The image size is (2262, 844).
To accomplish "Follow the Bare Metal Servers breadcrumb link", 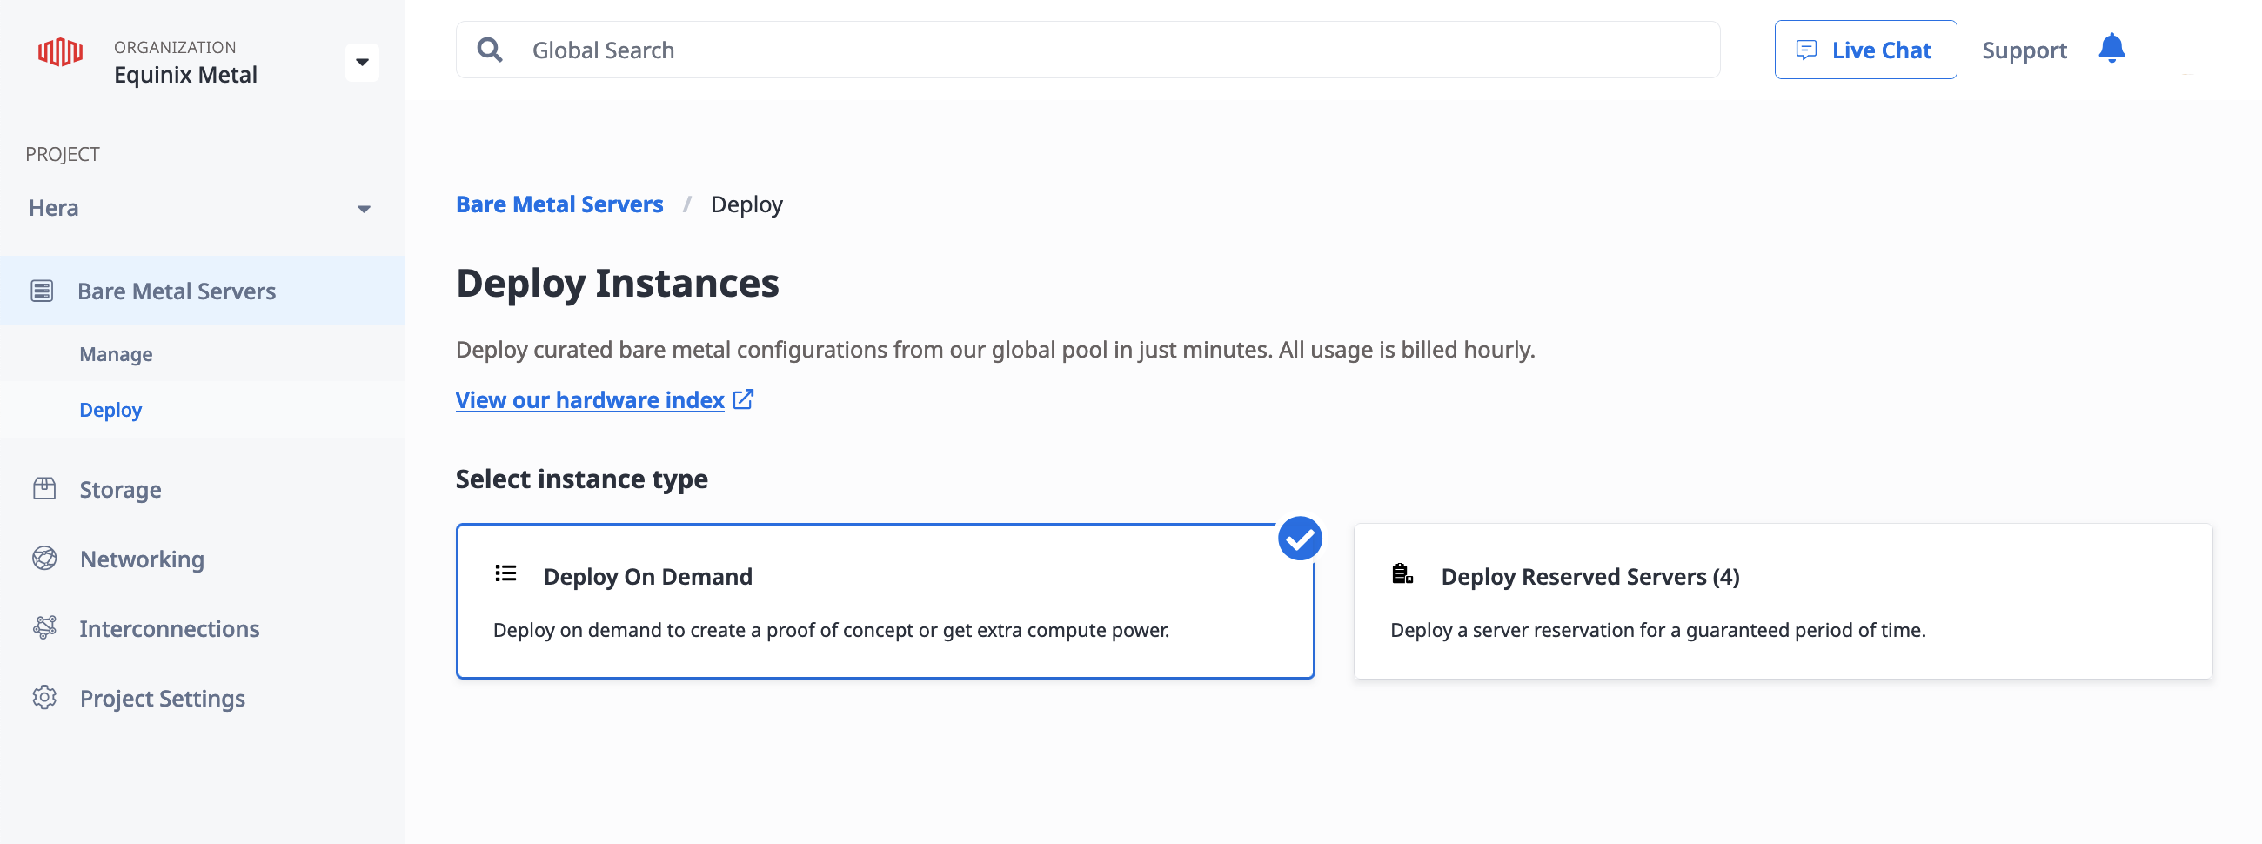I will pyautogui.click(x=559, y=204).
